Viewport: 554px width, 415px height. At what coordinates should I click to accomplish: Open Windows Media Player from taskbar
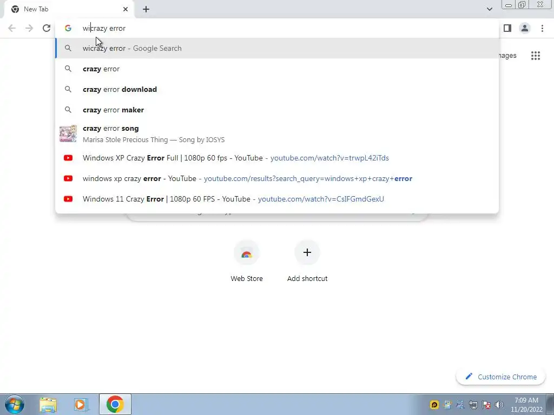(x=81, y=404)
